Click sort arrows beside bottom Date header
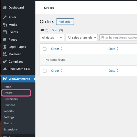The image size is (137, 137). 117,71
